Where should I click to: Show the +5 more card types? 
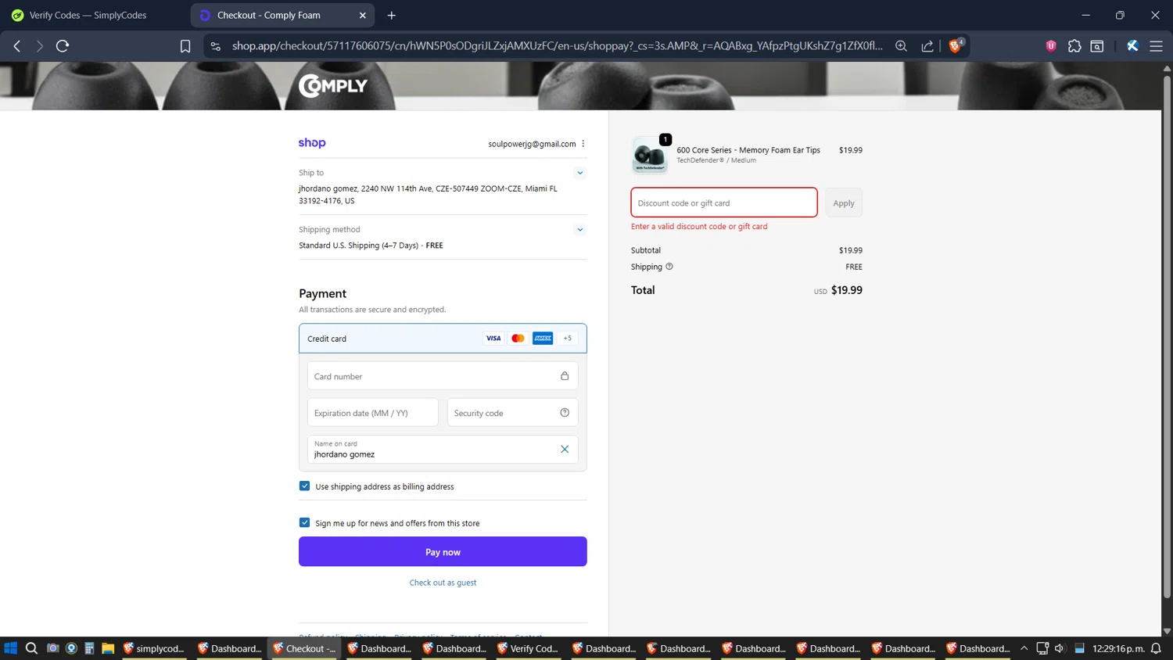click(x=568, y=339)
